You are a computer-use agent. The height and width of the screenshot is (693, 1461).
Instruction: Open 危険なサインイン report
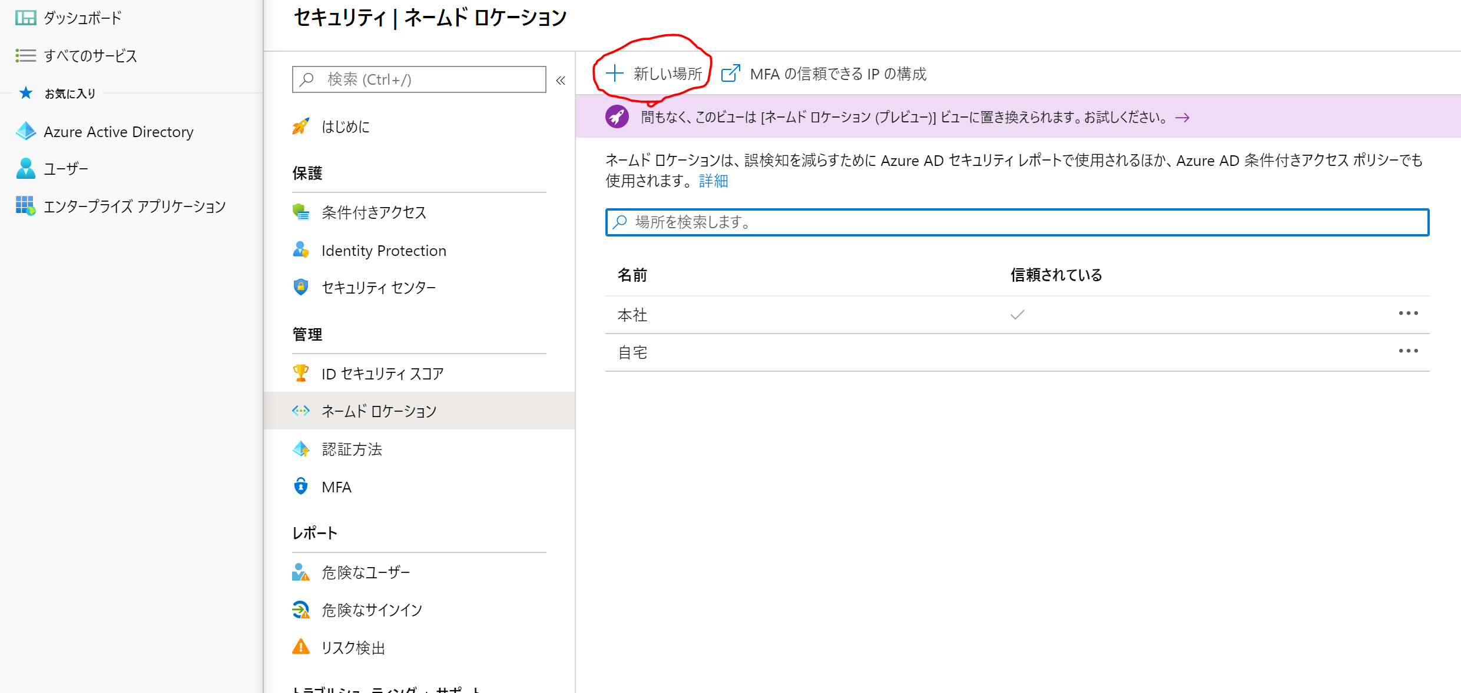pyautogui.click(x=372, y=610)
